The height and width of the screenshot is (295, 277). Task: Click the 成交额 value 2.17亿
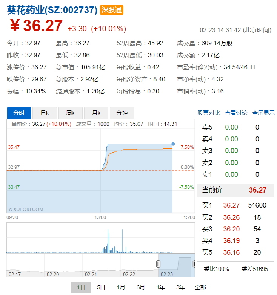point(210,55)
